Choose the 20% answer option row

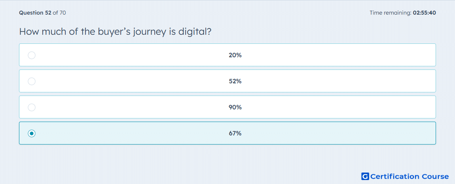tap(227, 55)
